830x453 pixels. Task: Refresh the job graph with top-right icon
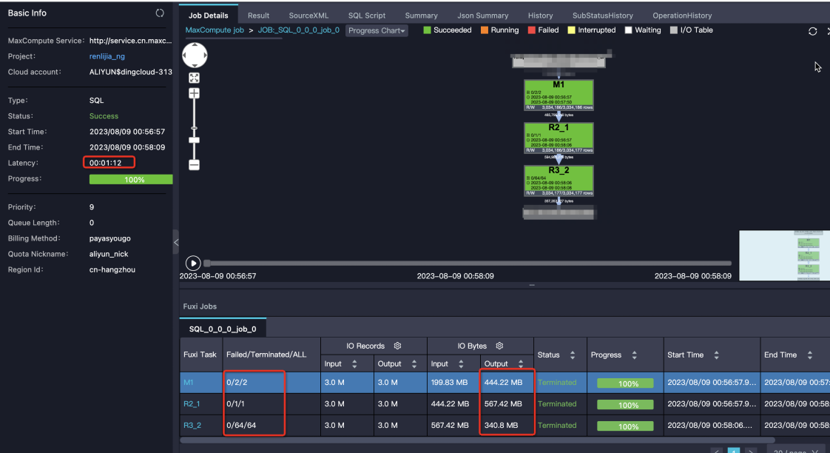(812, 31)
